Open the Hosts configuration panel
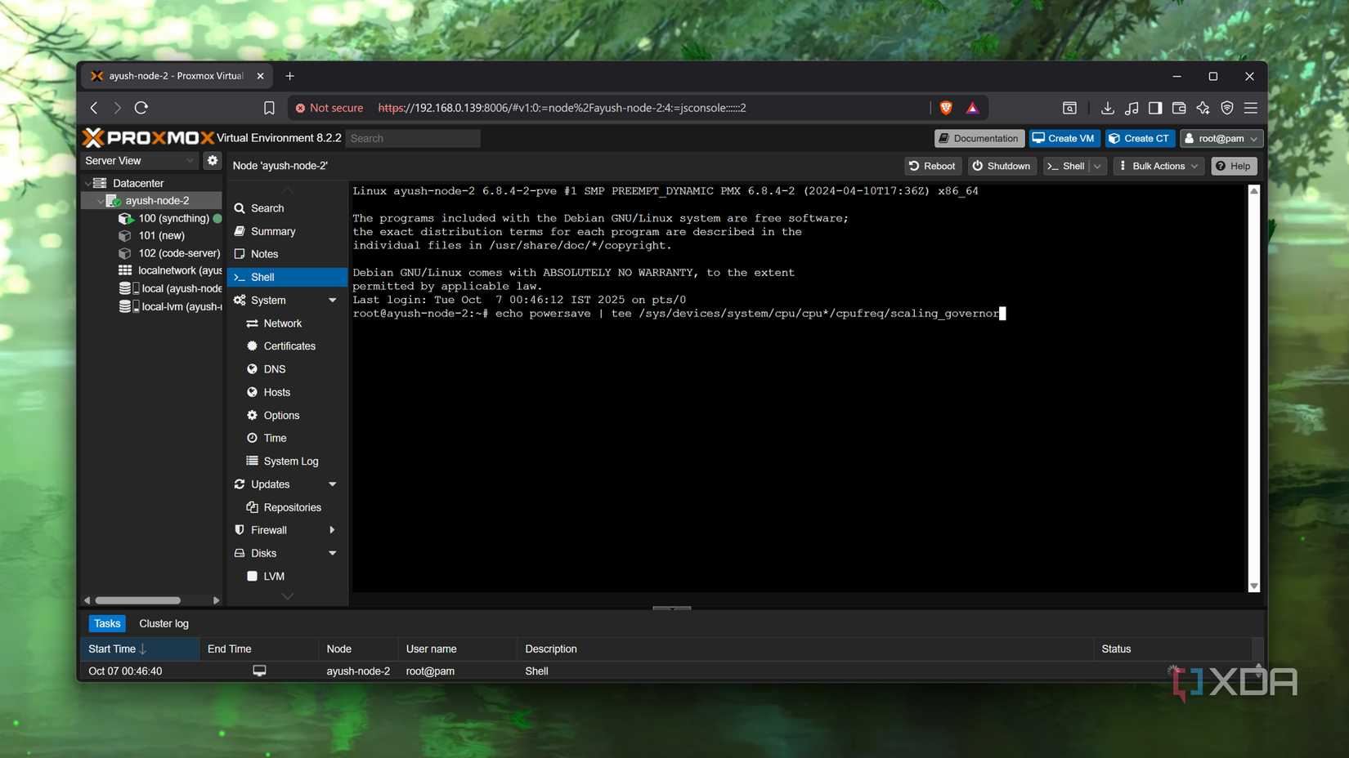The height and width of the screenshot is (758, 1349). point(276,392)
